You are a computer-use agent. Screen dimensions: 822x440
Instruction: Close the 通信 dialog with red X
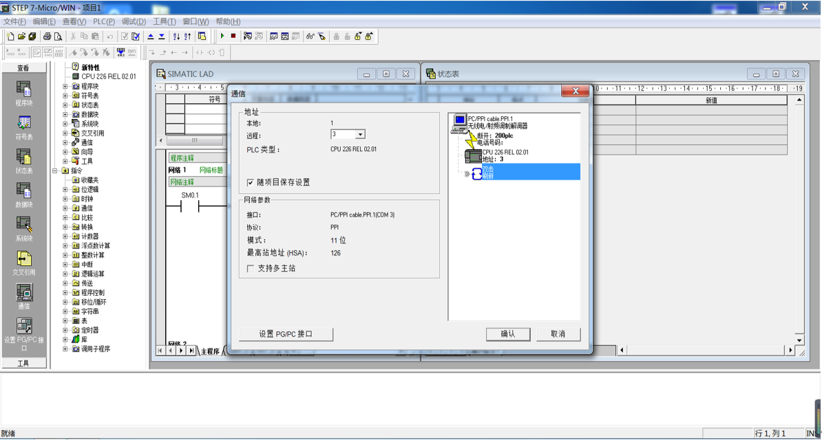(575, 91)
